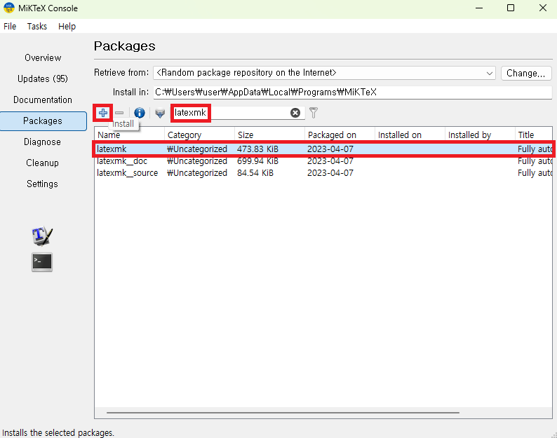Sort by the Installed by column header
The width and height of the screenshot is (557, 438).
(x=480, y=135)
